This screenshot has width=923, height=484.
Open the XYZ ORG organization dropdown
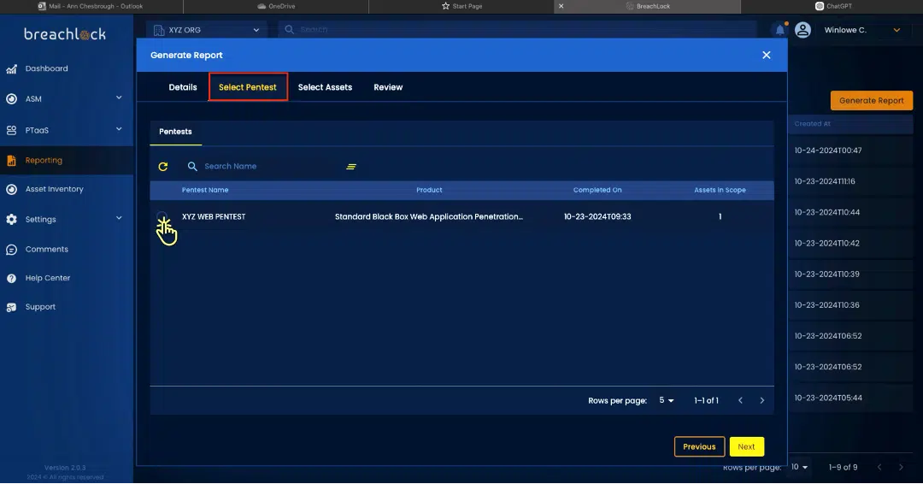pyautogui.click(x=207, y=30)
